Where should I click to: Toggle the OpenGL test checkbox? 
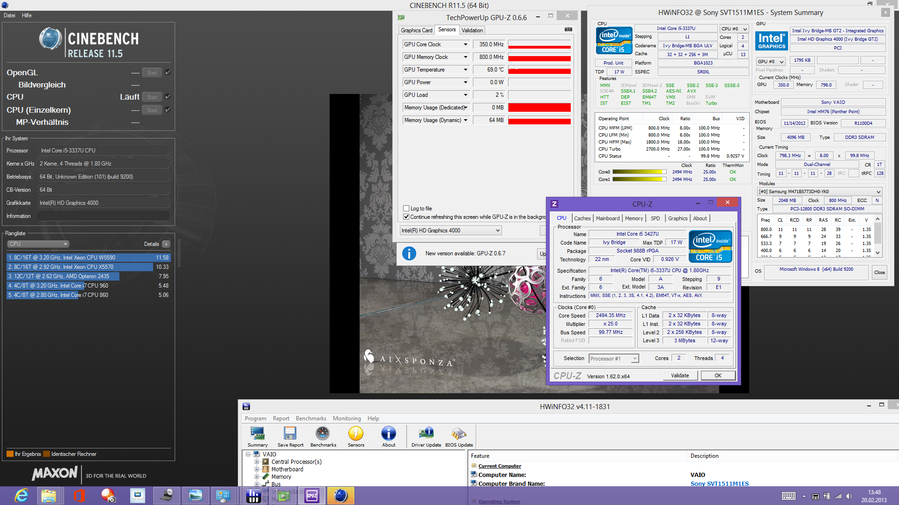pyautogui.click(x=168, y=72)
